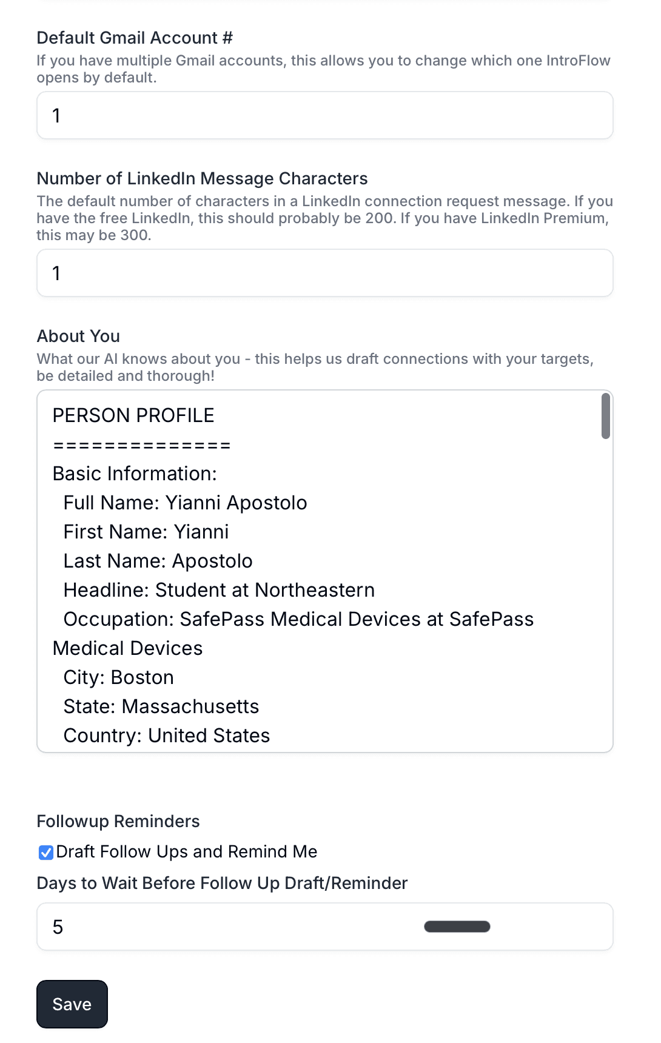Click the 'Headline: Student at Northeastern' line

coord(220,590)
